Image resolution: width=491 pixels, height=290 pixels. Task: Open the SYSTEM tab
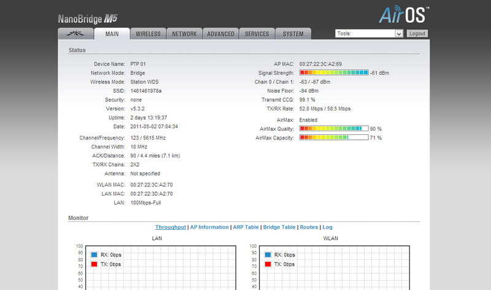(293, 34)
